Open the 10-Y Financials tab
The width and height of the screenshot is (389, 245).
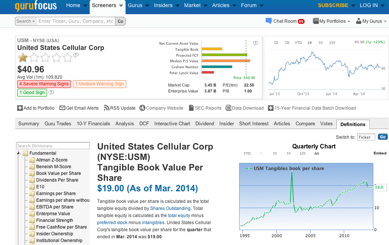pos(93,123)
